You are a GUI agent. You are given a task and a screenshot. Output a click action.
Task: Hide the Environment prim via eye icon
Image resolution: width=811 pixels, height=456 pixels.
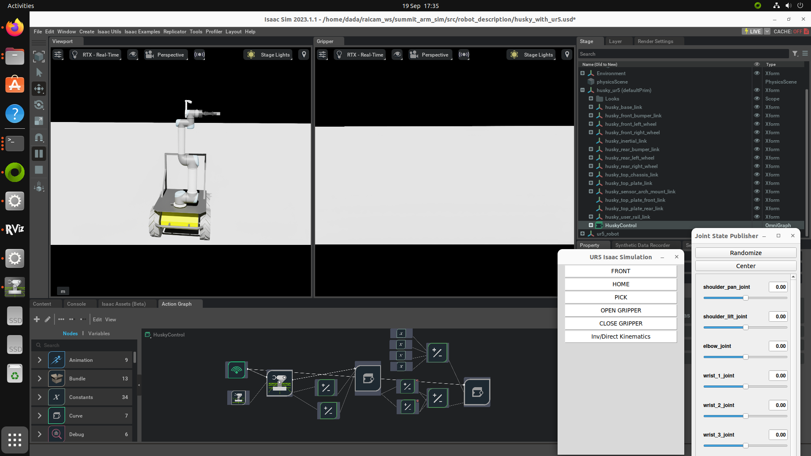coord(757,73)
